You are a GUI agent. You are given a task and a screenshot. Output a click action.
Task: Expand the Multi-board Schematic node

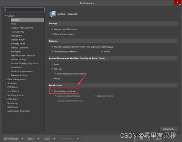[x=5, y=111]
